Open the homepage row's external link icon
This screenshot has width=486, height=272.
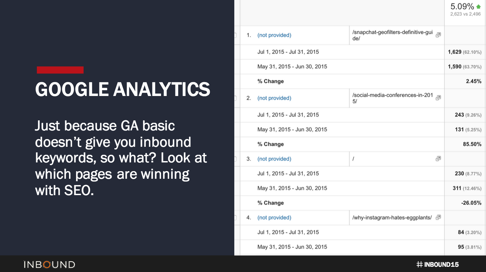tap(438, 159)
